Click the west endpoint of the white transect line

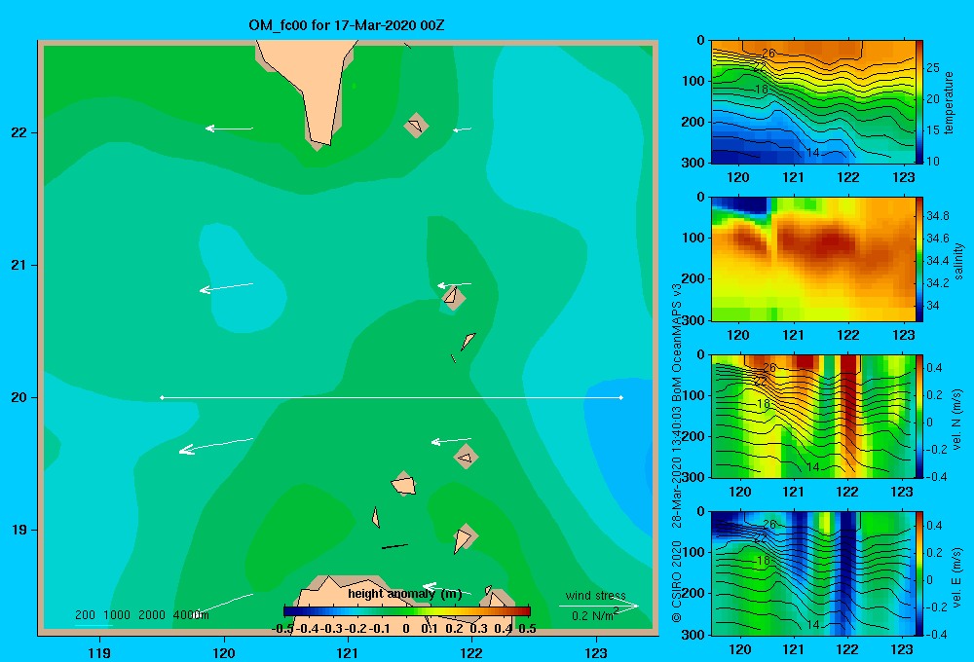tap(162, 397)
